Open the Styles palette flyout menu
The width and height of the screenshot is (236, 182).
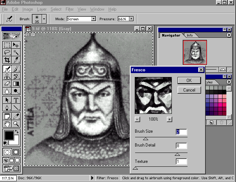coord(229,82)
